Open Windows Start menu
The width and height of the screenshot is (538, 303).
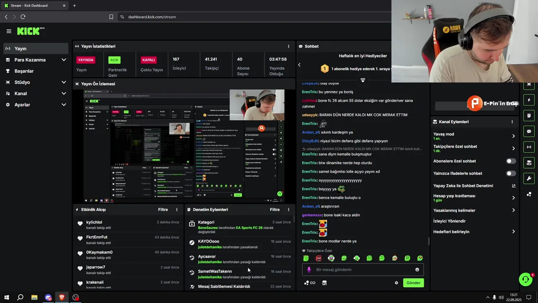pyautogui.click(x=6, y=297)
